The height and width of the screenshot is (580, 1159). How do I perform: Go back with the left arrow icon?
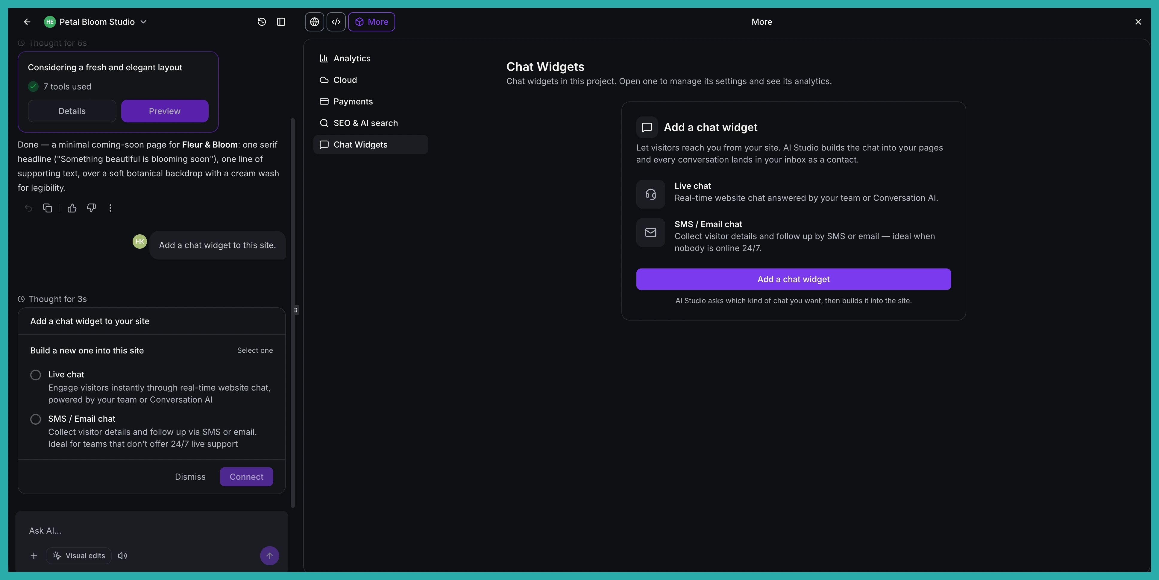click(x=27, y=22)
